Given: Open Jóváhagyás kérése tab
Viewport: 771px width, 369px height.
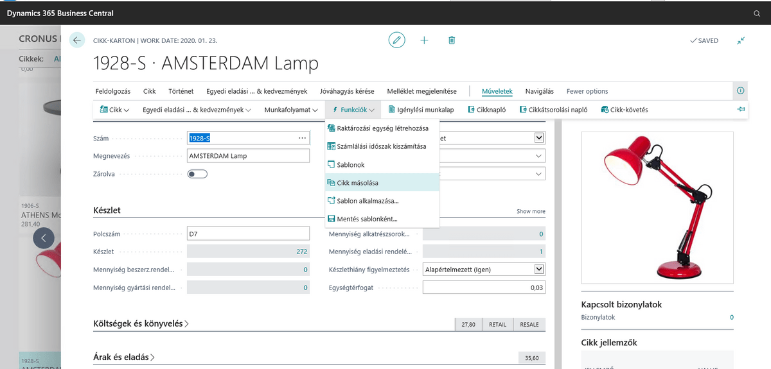Looking at the screenshot, I should click(347, 91).
